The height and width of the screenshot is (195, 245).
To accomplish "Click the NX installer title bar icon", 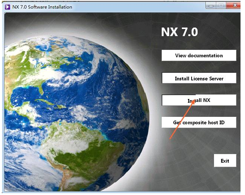I will (x=7, y=7).
